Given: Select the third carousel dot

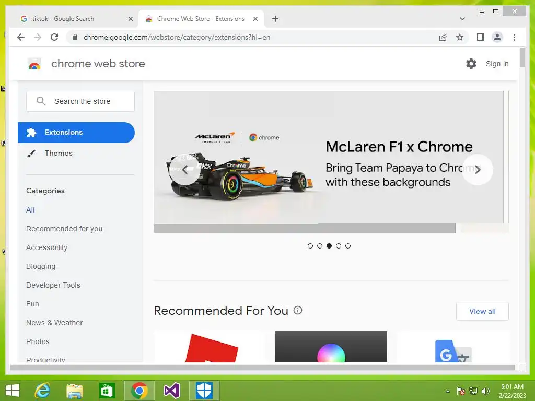Looking at the screenshot, I should click(329, 246).
